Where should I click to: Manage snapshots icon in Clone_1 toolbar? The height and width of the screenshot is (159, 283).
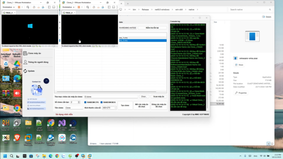43,7
